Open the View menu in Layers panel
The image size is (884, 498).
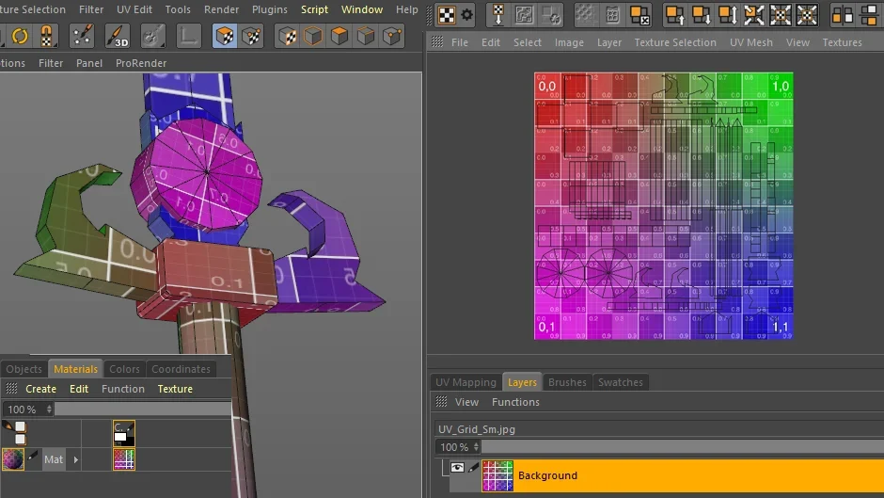(466, 402)
